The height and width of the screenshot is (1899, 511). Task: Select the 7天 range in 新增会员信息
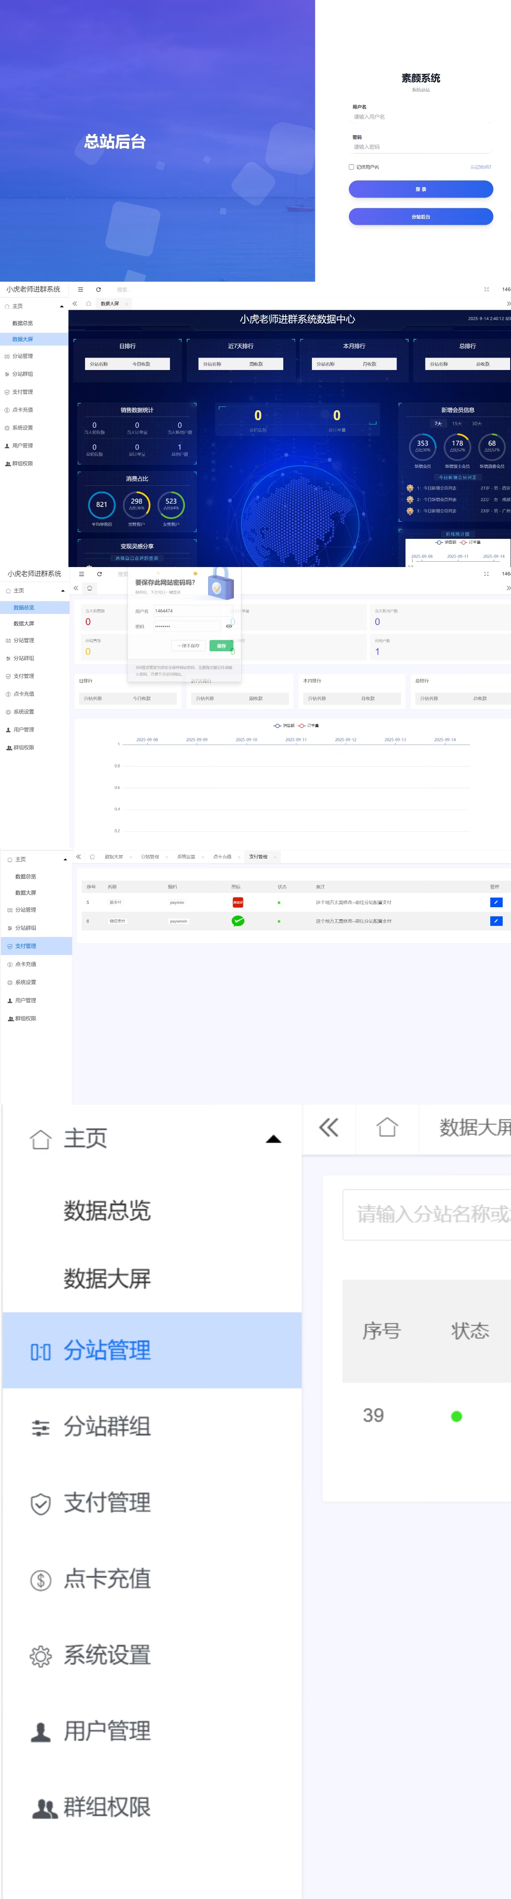tap(438, 424)
